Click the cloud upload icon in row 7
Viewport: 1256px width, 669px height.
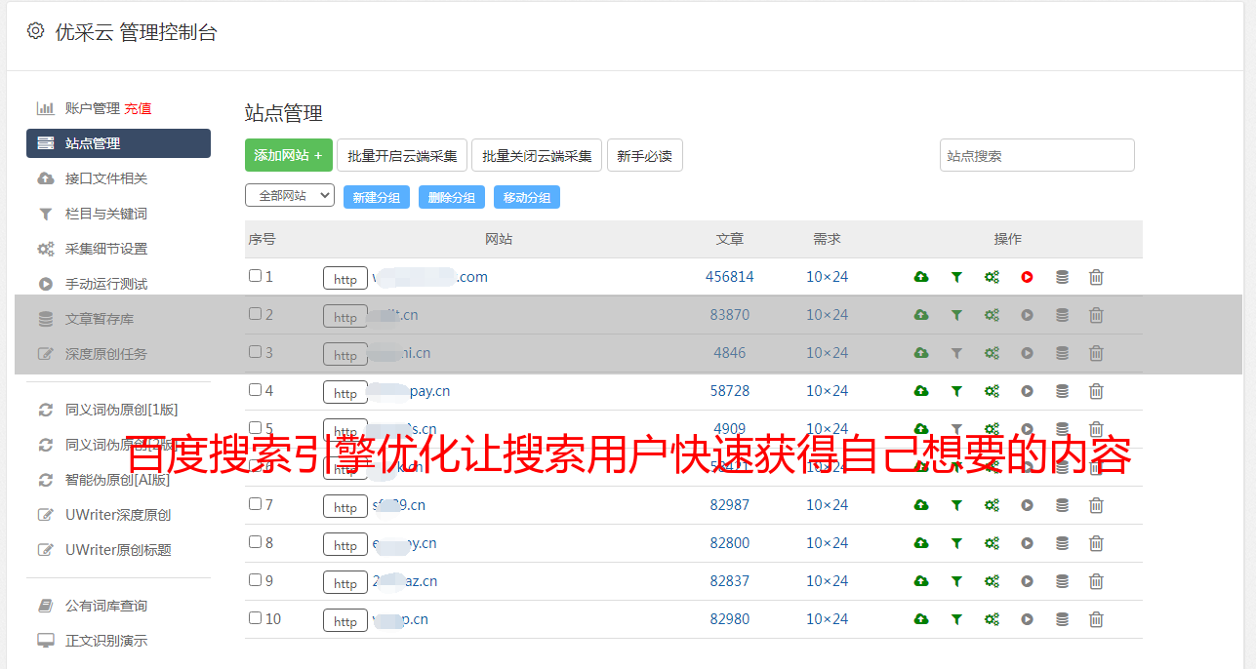tap(920, 505)
